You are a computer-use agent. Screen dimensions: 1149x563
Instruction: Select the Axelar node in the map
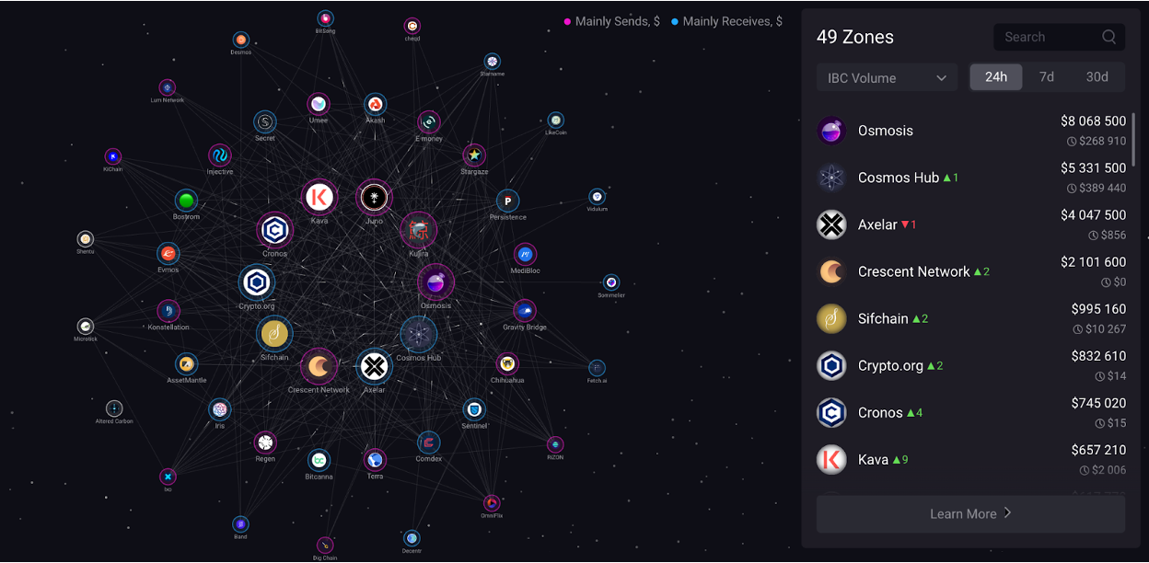pos(374,367)
